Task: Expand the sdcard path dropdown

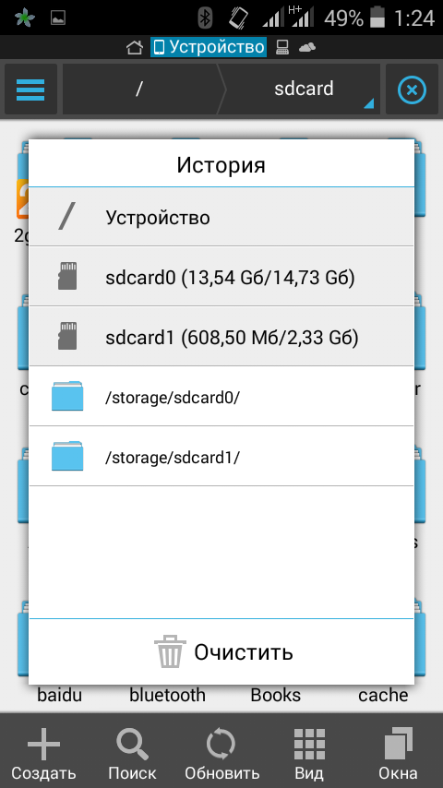Action: [x=304, y=90]
